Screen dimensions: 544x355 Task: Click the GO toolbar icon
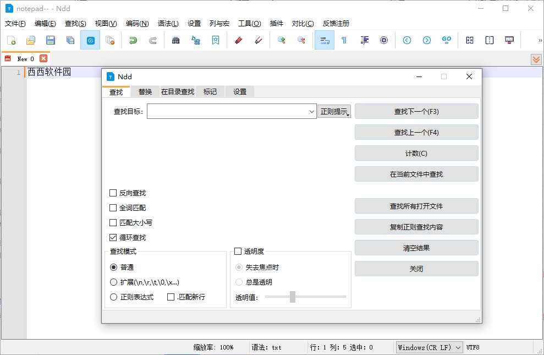click(x=447, y=40)
